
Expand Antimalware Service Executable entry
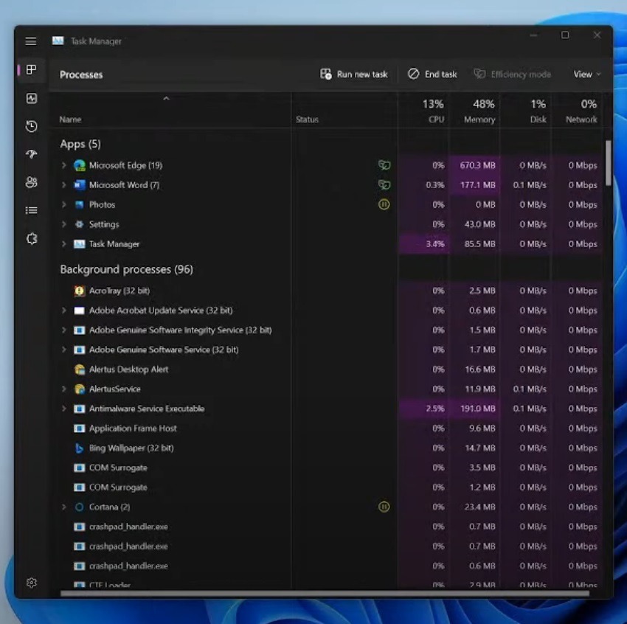[x=63, y=409]
